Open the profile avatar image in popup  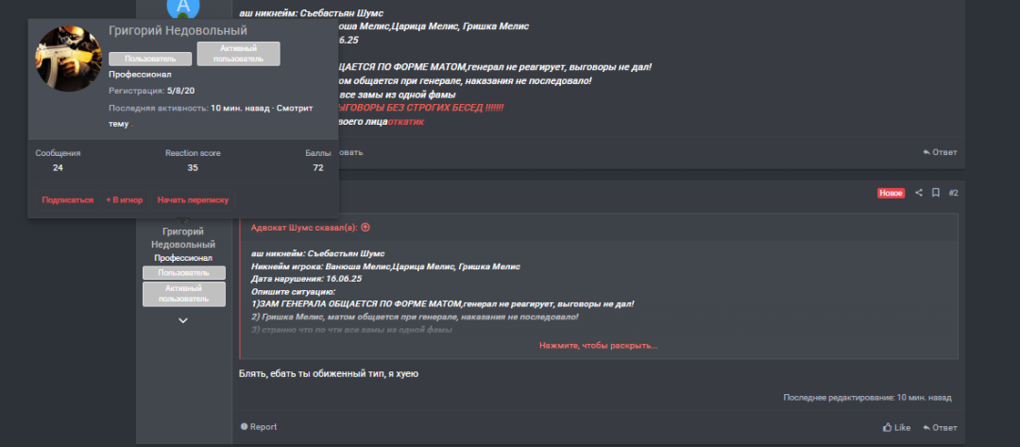click(x=68, y=59)
